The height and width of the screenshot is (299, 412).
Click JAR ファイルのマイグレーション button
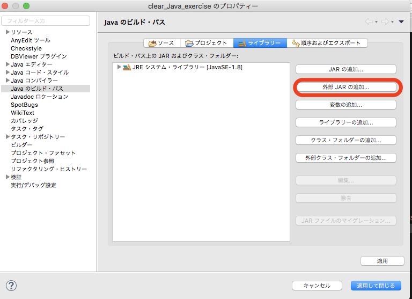(346, 221)
